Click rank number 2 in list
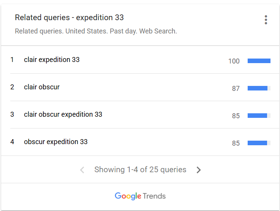 (12, 87)
